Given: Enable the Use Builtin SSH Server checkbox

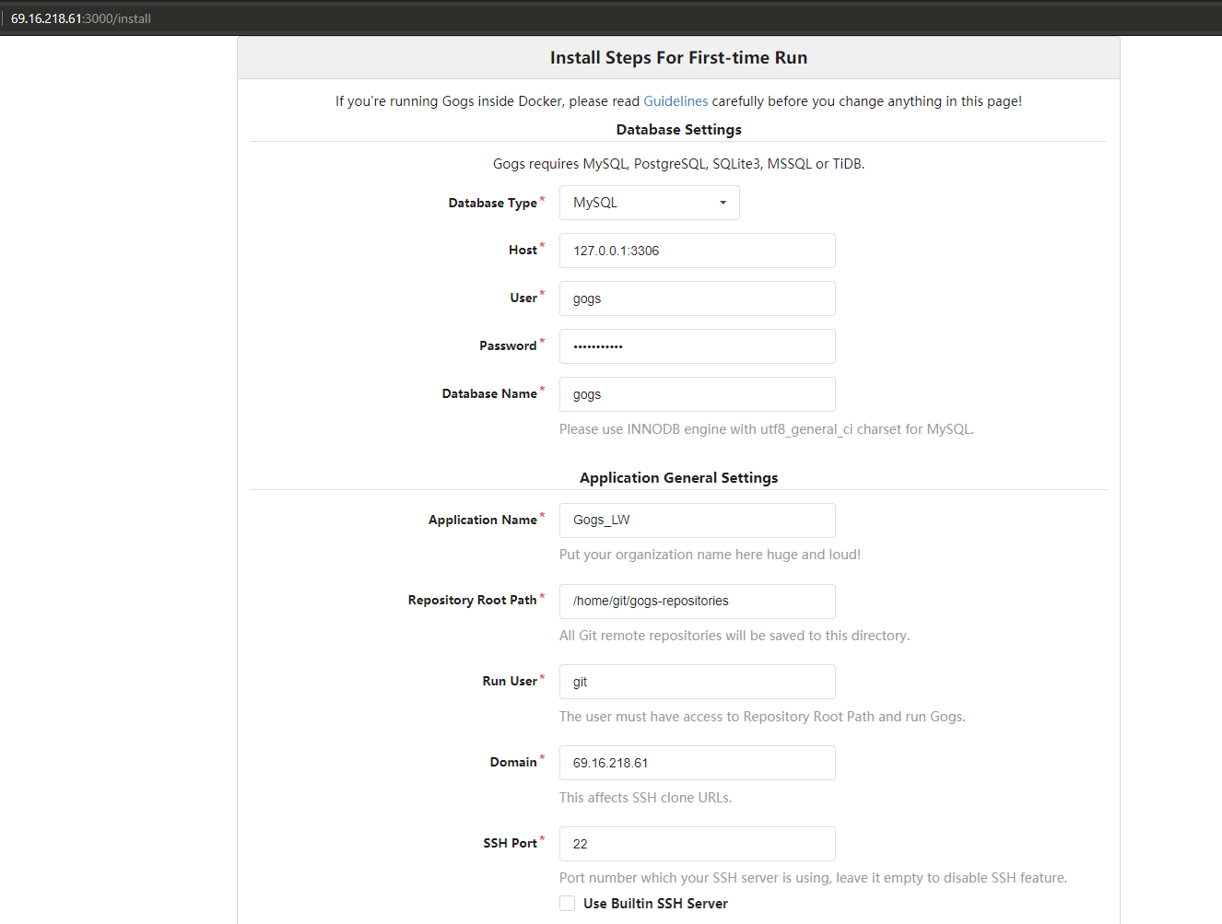Looking at the screenshot, I should coord(567,903).
